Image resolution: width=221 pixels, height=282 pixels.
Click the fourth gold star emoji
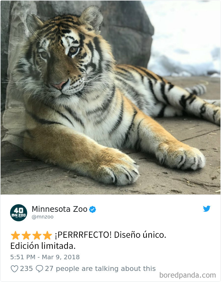(47, 235)
